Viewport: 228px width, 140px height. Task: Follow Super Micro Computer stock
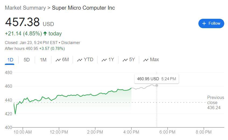(211, 23)
